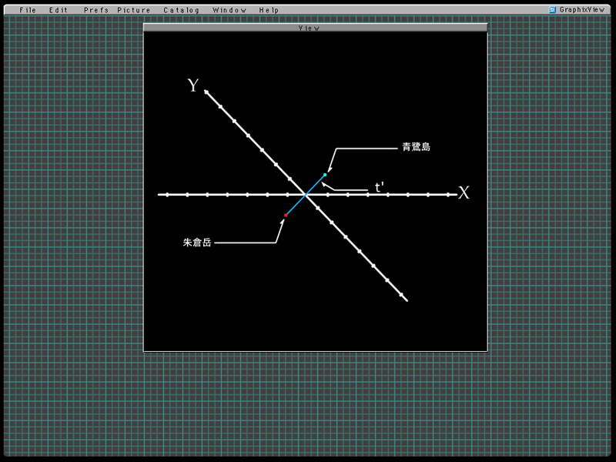This screenshot has height=462, width=616.
Task: Click the origin where axes intersect
Action: click(x=306, y=195)
